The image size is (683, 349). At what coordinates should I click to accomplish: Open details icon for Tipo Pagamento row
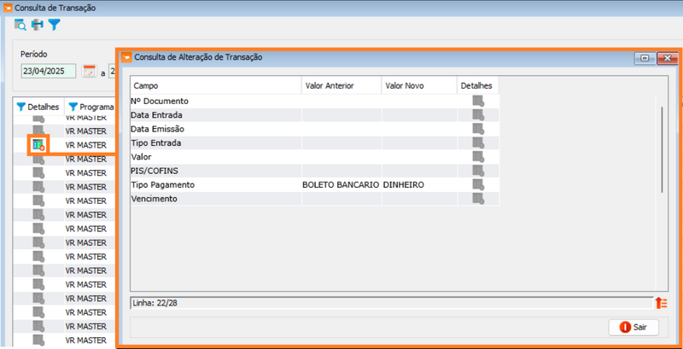point(478,184)
